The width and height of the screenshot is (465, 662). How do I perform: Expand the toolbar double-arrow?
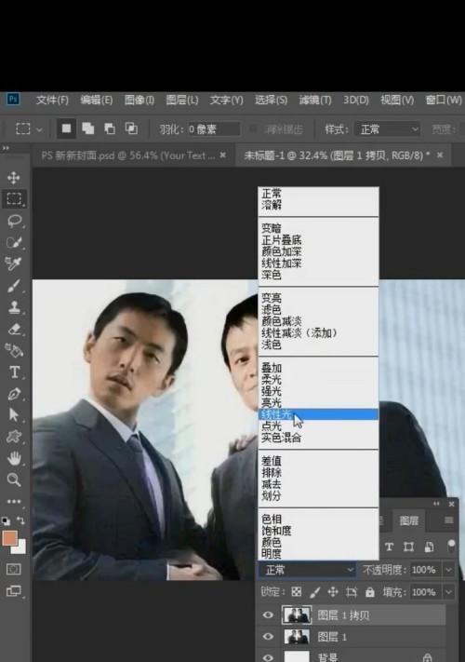[6, 148]
